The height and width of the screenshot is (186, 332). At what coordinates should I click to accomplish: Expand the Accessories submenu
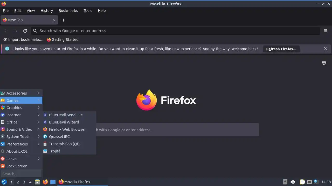click(21, 93)
